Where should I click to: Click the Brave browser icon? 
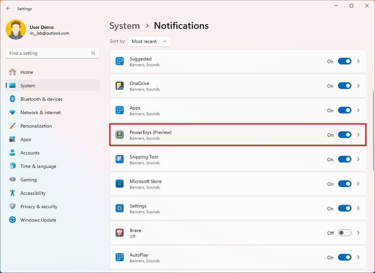pyautogui.click(x=119, y=233)
